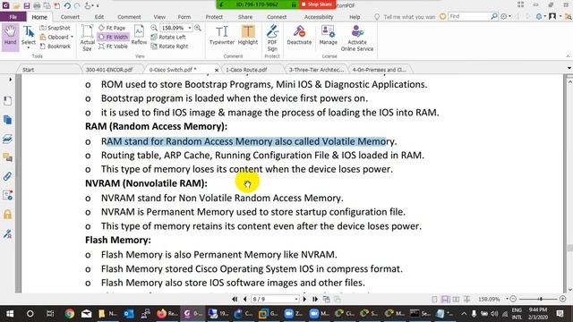Activate the Highlight tool
Image resolution: width=573 pixels, height=322 pixels.
[x=248, y=35]
